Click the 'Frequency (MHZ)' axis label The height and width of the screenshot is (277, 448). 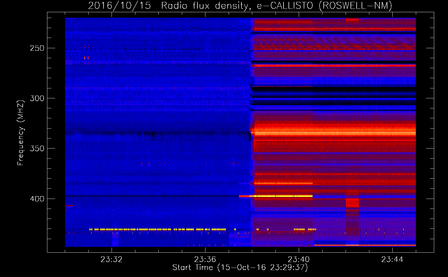click(x=21, y=133)
